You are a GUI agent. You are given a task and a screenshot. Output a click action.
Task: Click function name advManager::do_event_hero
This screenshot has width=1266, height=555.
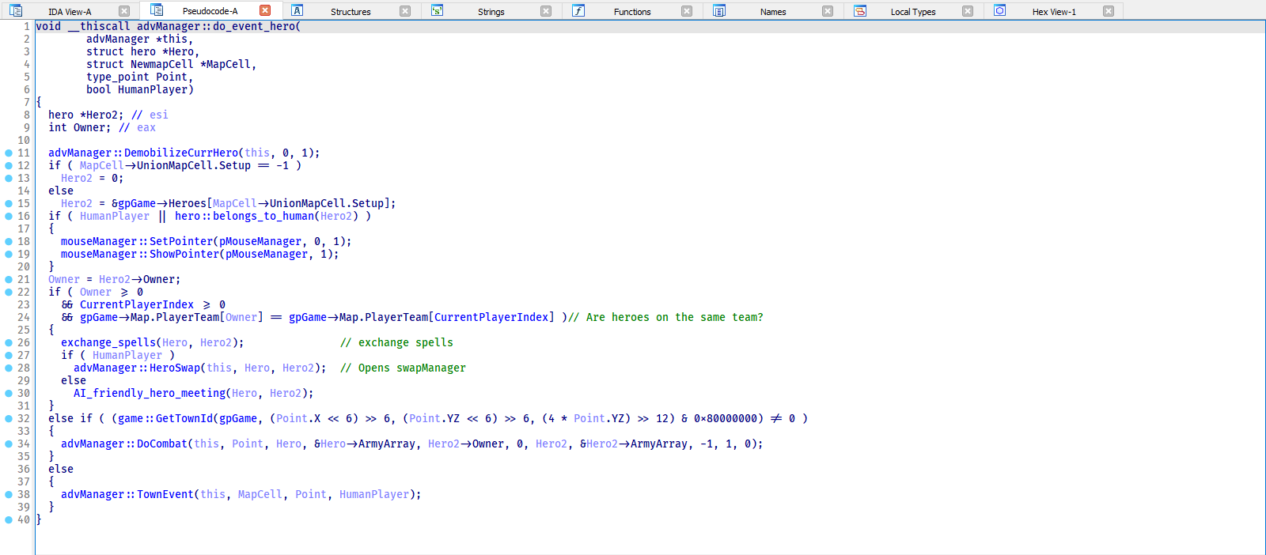coord(215,26)
